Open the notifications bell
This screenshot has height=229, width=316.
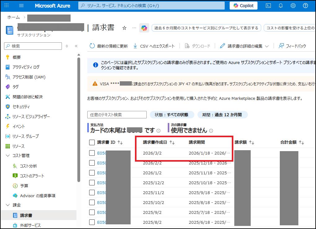(x=280, y=5)
